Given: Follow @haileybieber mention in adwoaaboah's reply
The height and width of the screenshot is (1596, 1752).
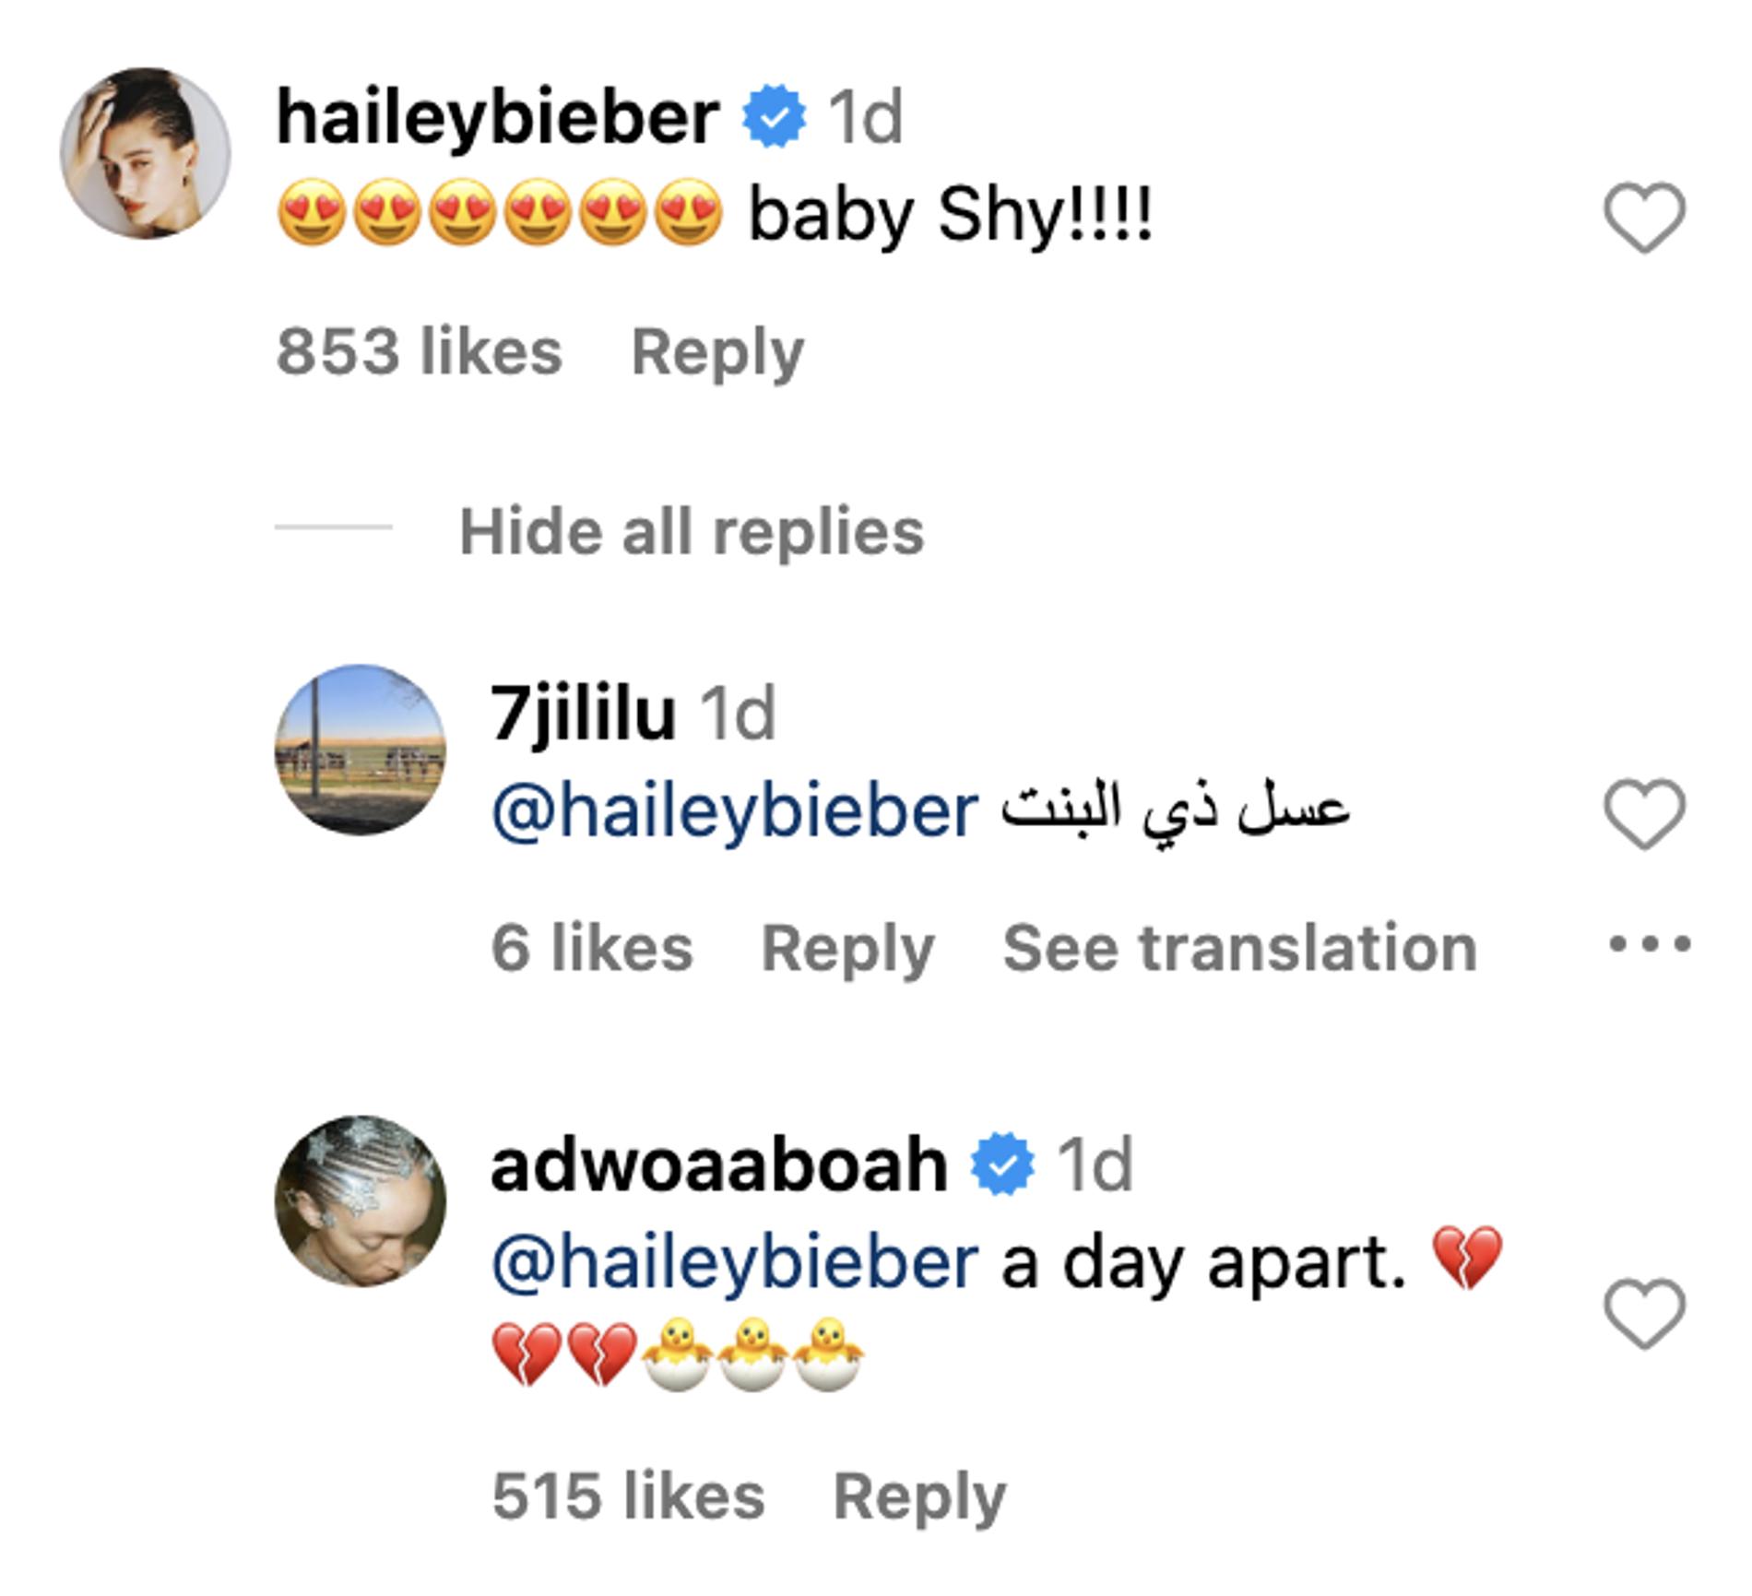Looking at the screenshot, I should (x=735, y=1261).
